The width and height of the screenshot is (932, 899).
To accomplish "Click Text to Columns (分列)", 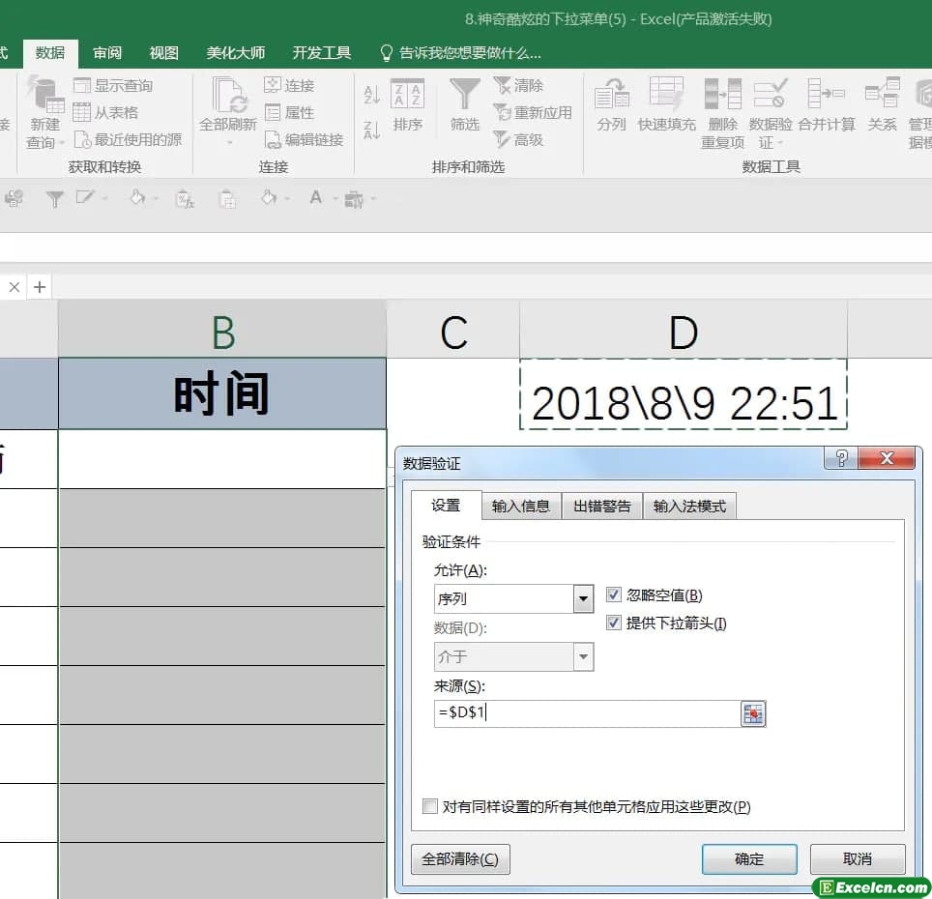I will pyautogui.click(x=612, y=105).
